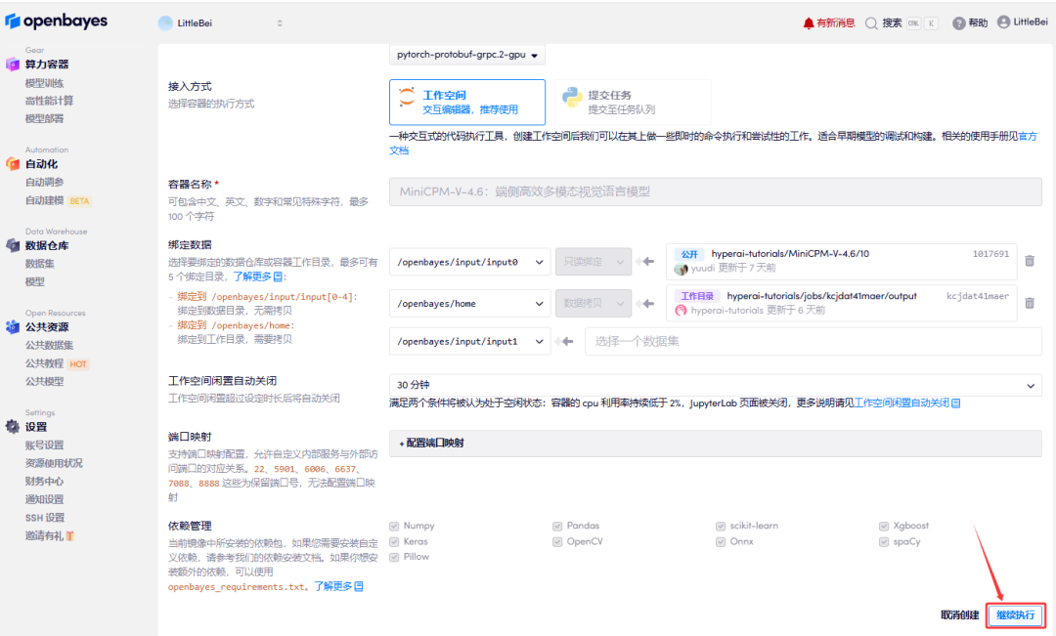1056x636 pixels.
Task: Open 模型部署 in sidebar
Action: [44, 118]
